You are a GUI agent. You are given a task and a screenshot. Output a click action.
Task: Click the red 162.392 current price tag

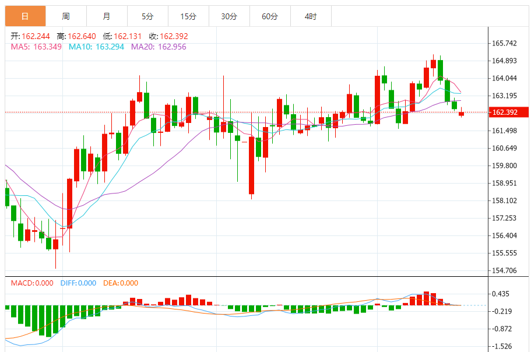508,112
